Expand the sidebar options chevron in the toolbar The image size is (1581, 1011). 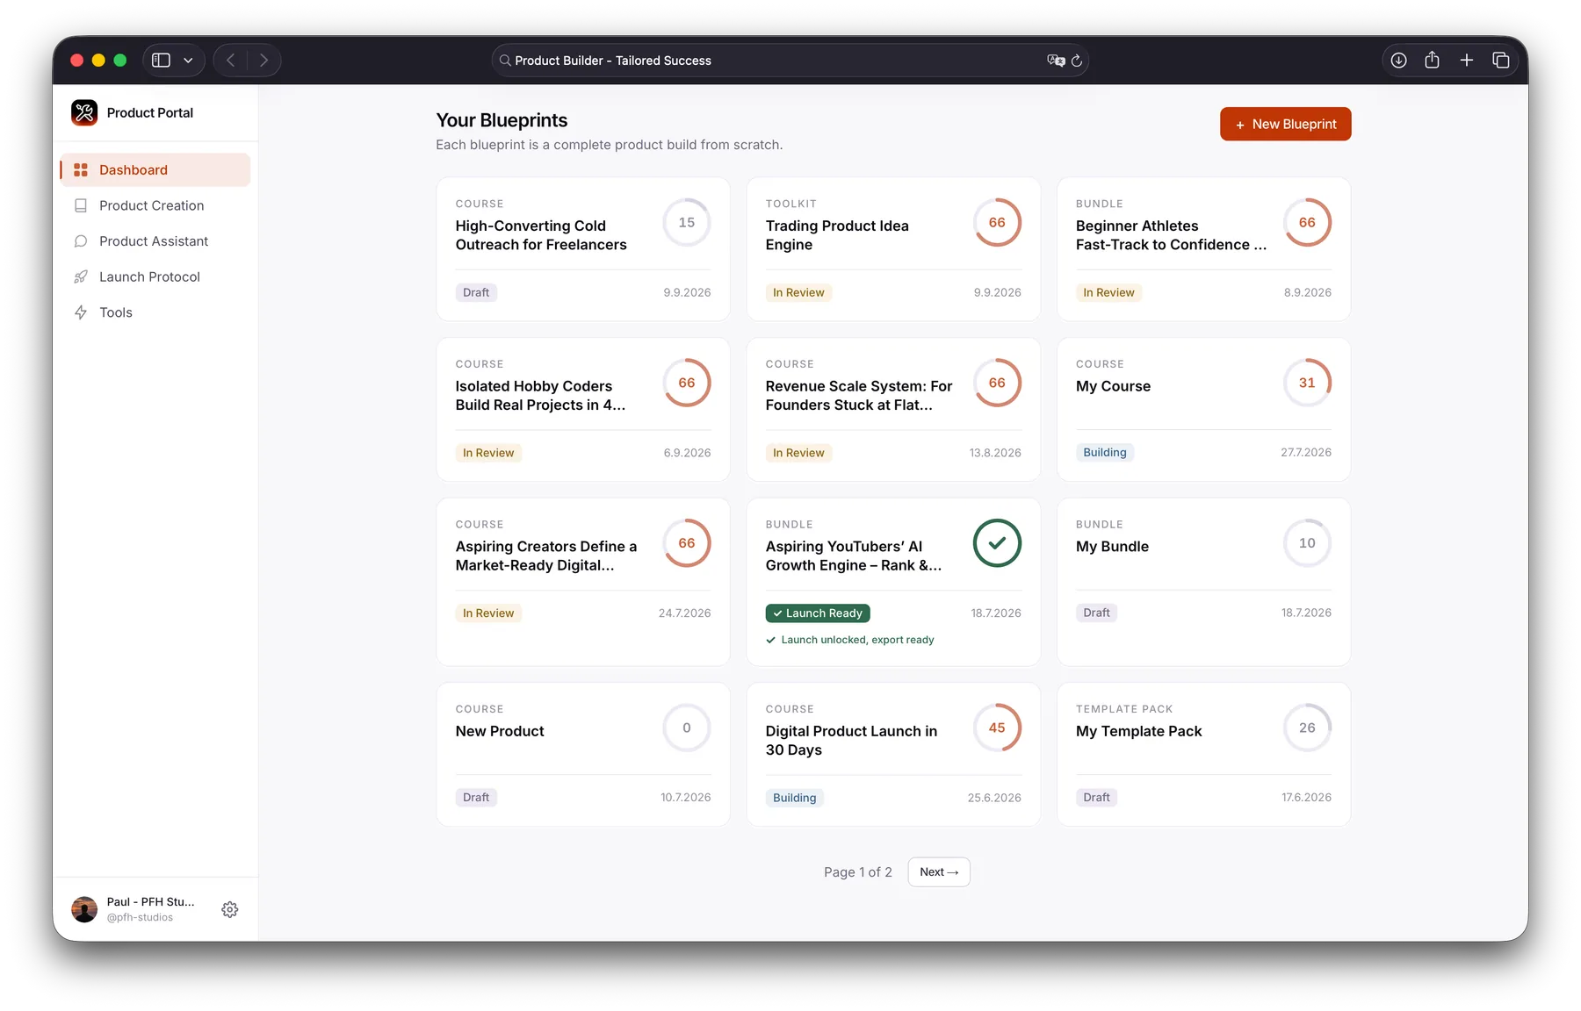(x=188, y=61)
